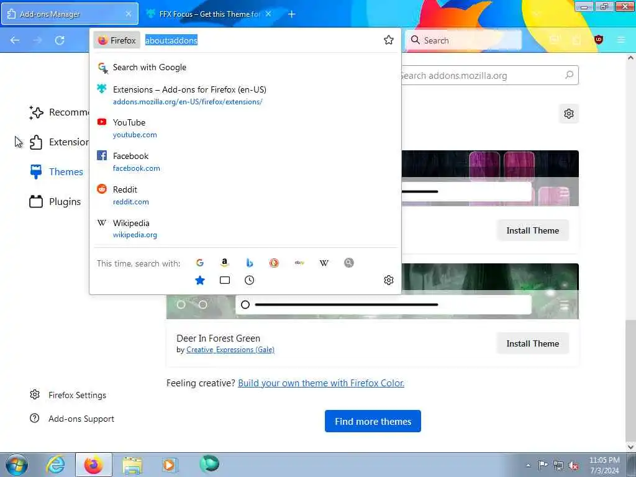Search this time with Google icon
Screen dimensions: 636x477
point(199,263)
